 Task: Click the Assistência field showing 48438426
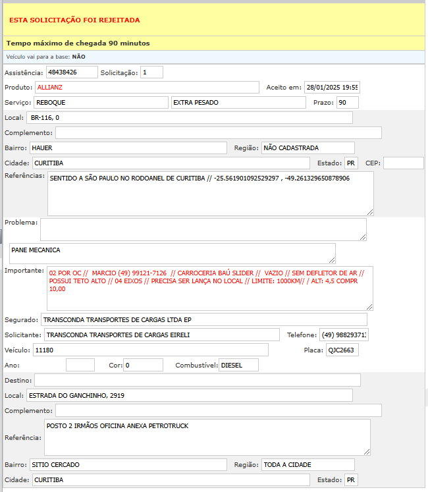coord(72,72)
